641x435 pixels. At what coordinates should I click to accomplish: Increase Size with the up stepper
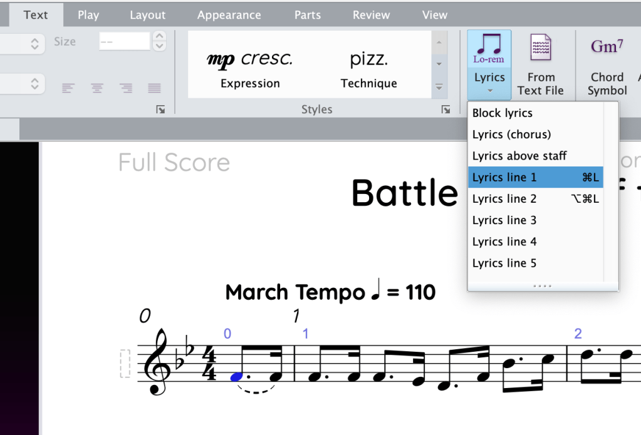tap(160, 36)
